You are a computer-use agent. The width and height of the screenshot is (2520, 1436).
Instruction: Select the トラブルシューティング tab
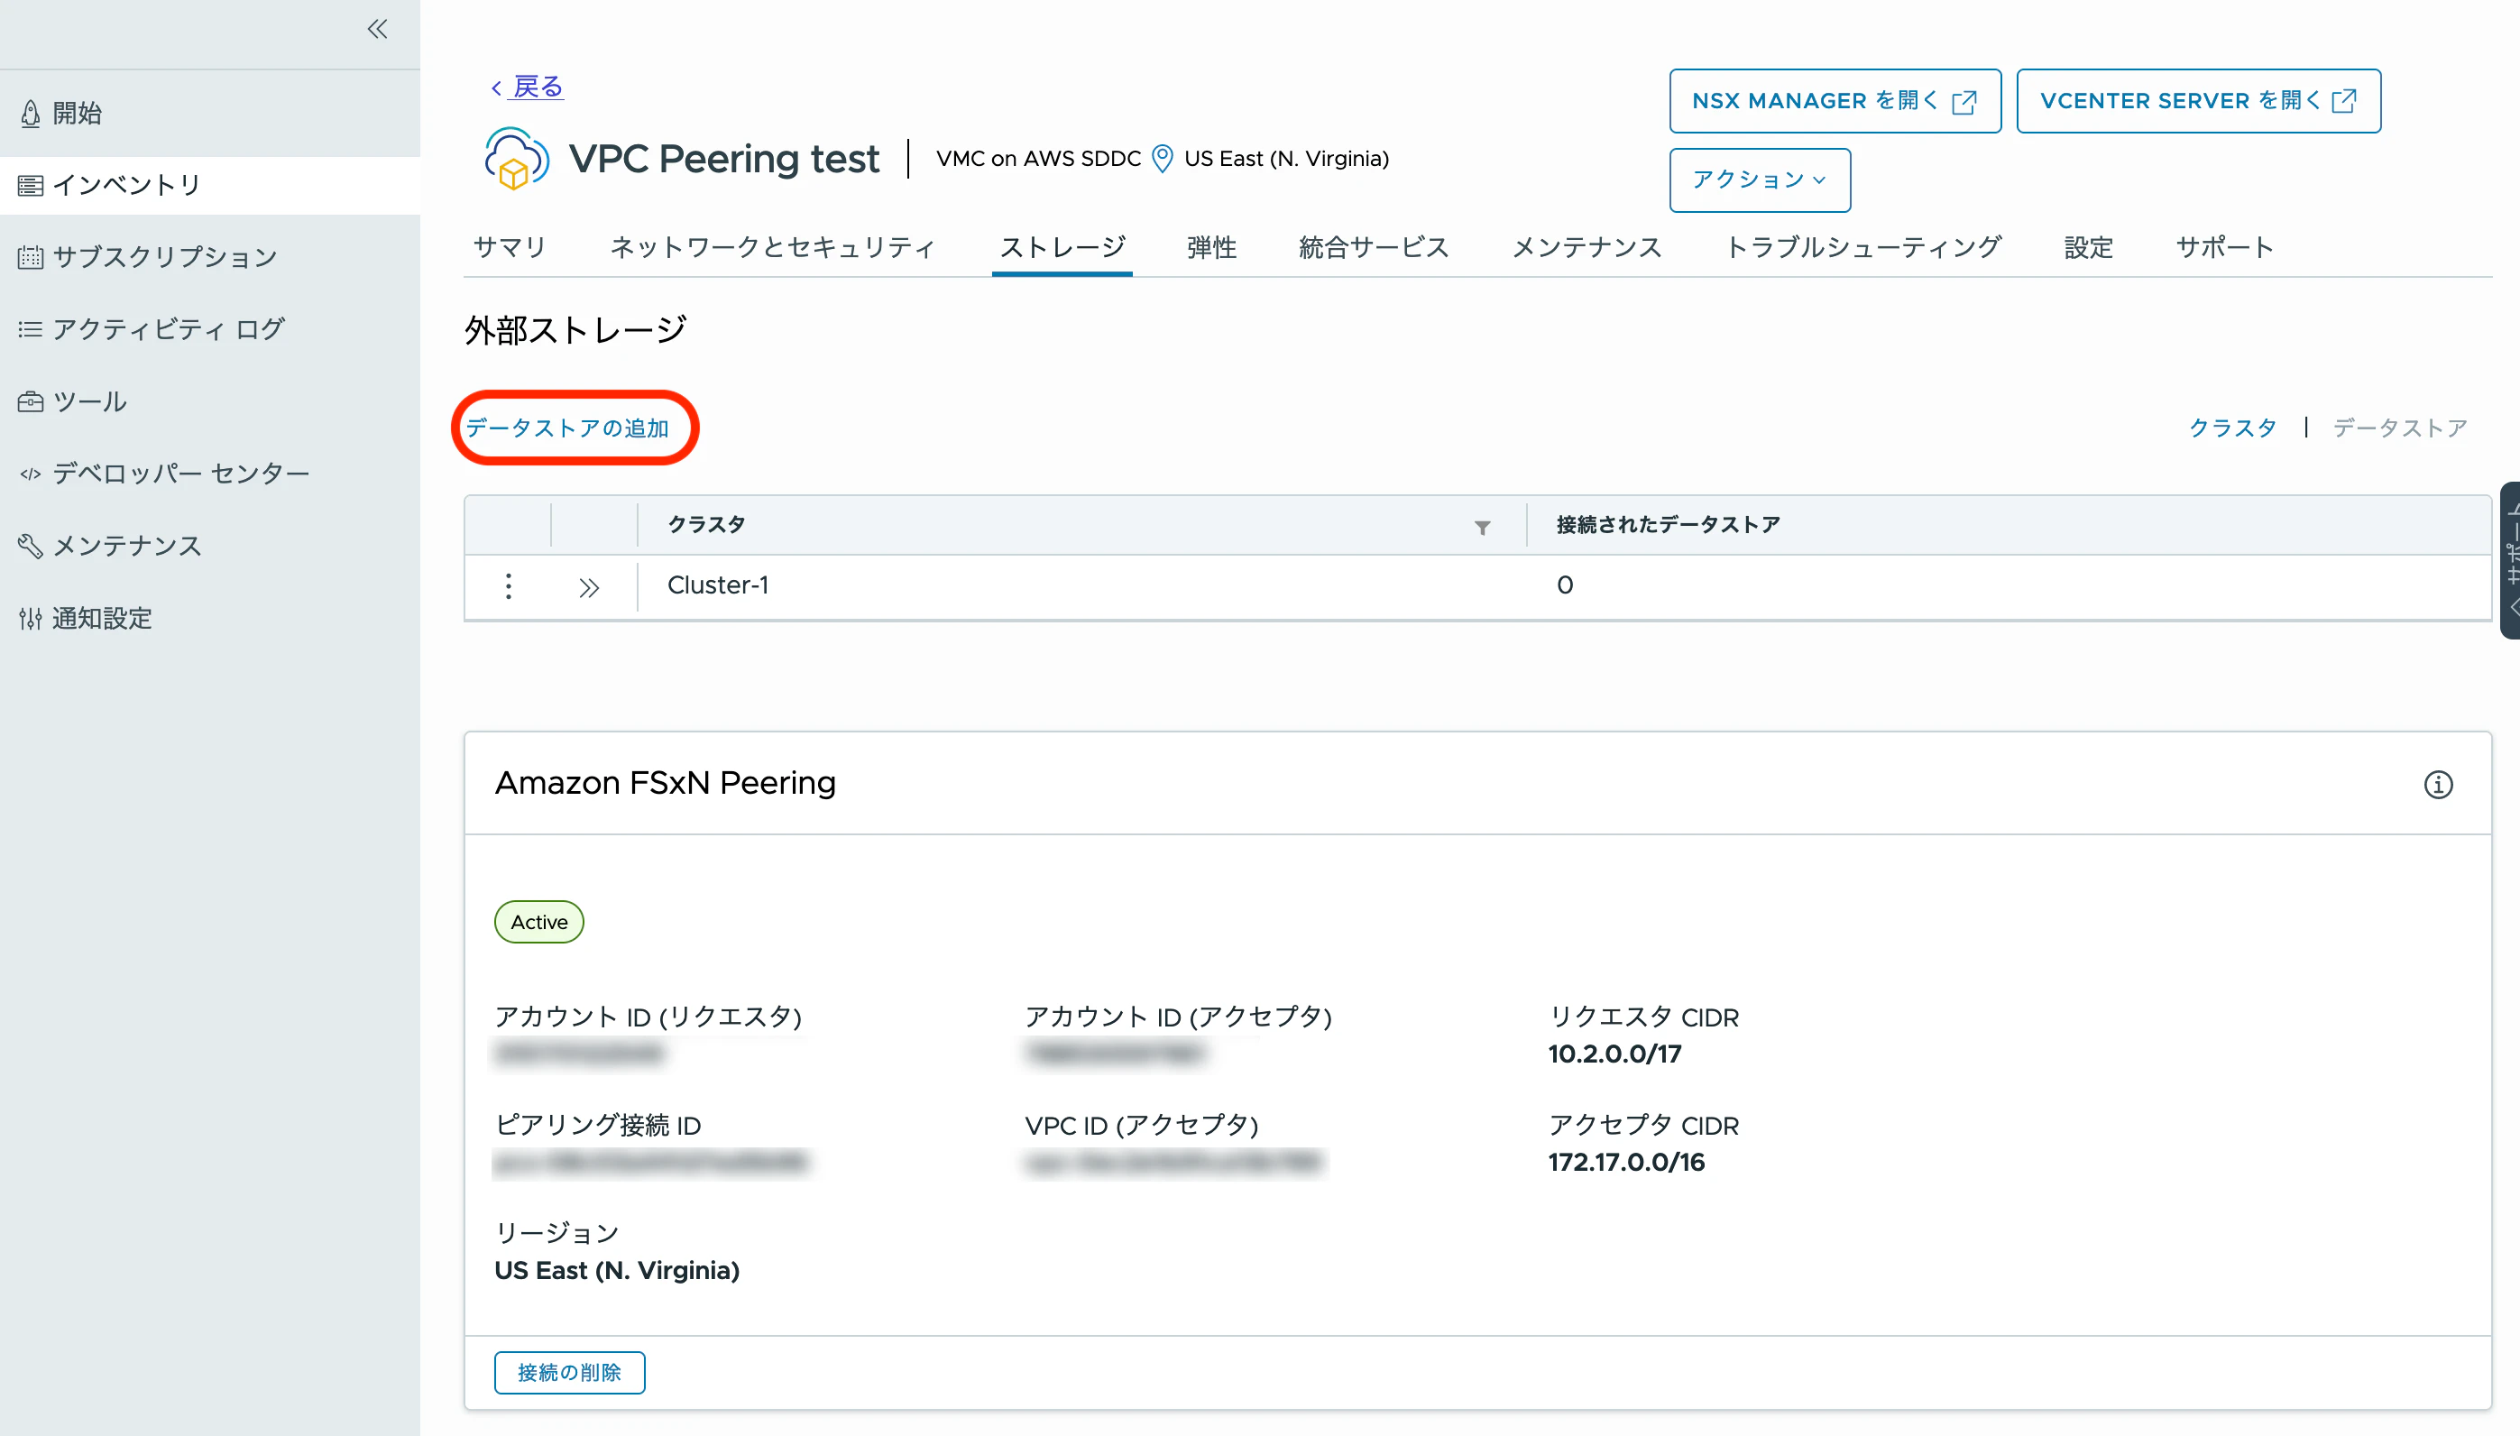1862,247
